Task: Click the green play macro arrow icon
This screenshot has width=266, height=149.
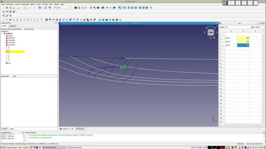Action: click(86, 7)
